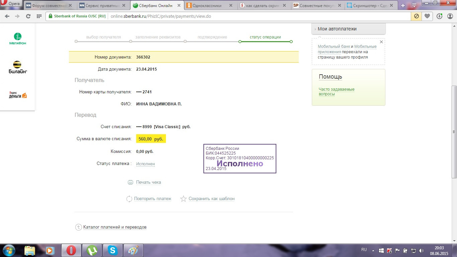Open Skype from the taskbar
Viewport: 457px width, 257px height.
coord(113,250)
